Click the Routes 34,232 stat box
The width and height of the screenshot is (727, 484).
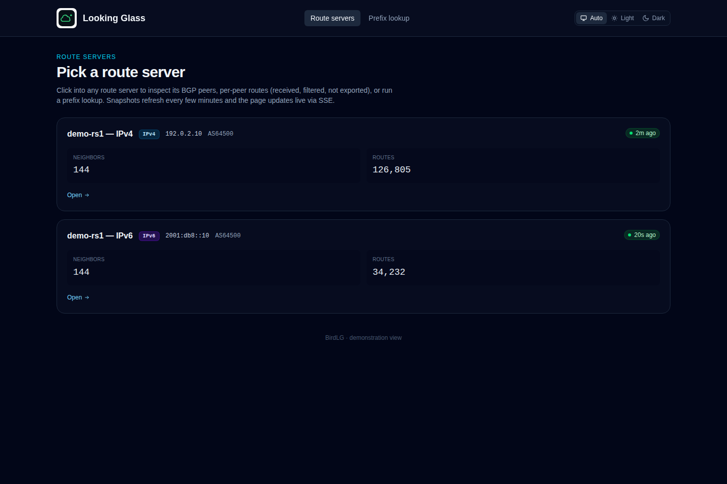[x=513, y=267]
